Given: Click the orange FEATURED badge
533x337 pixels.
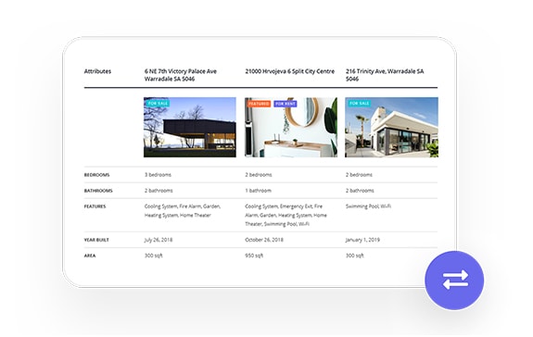Looking at the screenshot, I should tap(259, 104).
